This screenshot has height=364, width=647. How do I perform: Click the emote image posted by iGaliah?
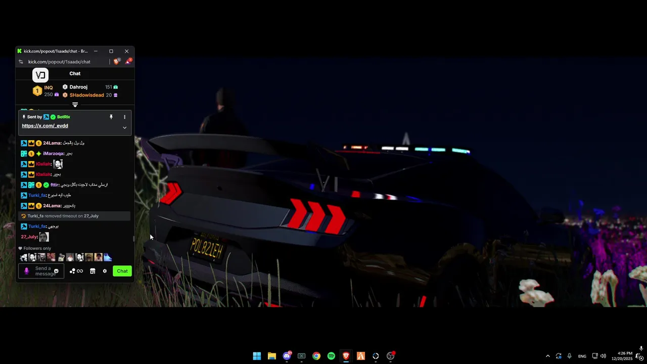click(x=58, y=164)
